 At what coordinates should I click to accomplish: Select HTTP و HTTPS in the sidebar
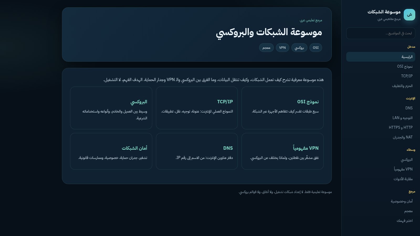click(381, 127)
